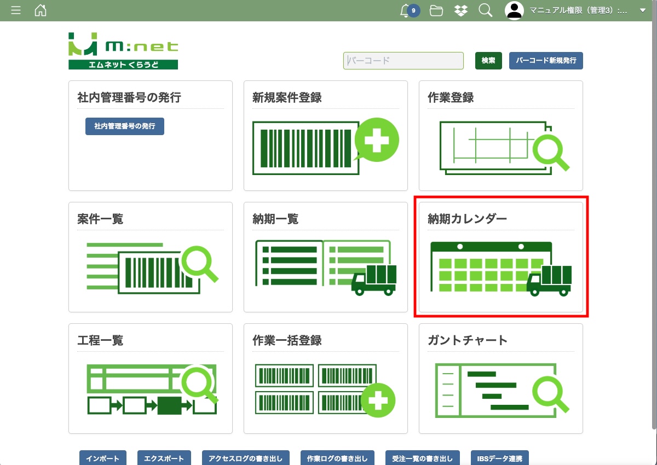The width and height of the screenshot is (657, 465).
Task: Open the Dropbox icon in header
Action: (461, 10)
